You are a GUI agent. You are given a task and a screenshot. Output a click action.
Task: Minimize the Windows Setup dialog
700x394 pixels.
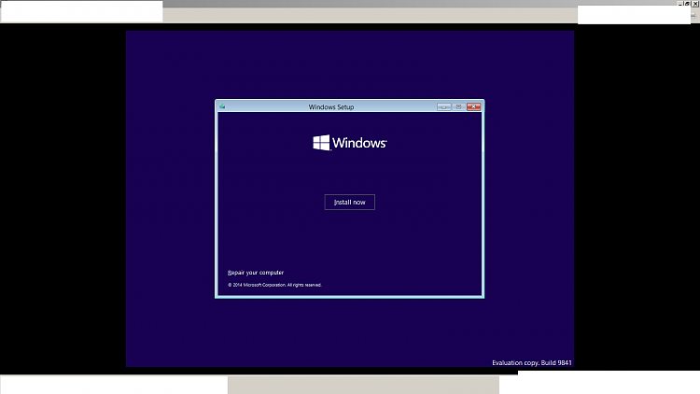coord(443,106)
